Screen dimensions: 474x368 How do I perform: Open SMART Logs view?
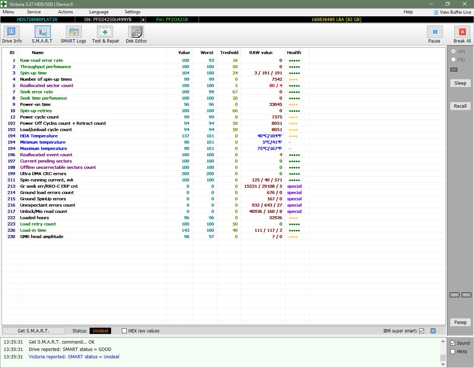pos(73,34)
